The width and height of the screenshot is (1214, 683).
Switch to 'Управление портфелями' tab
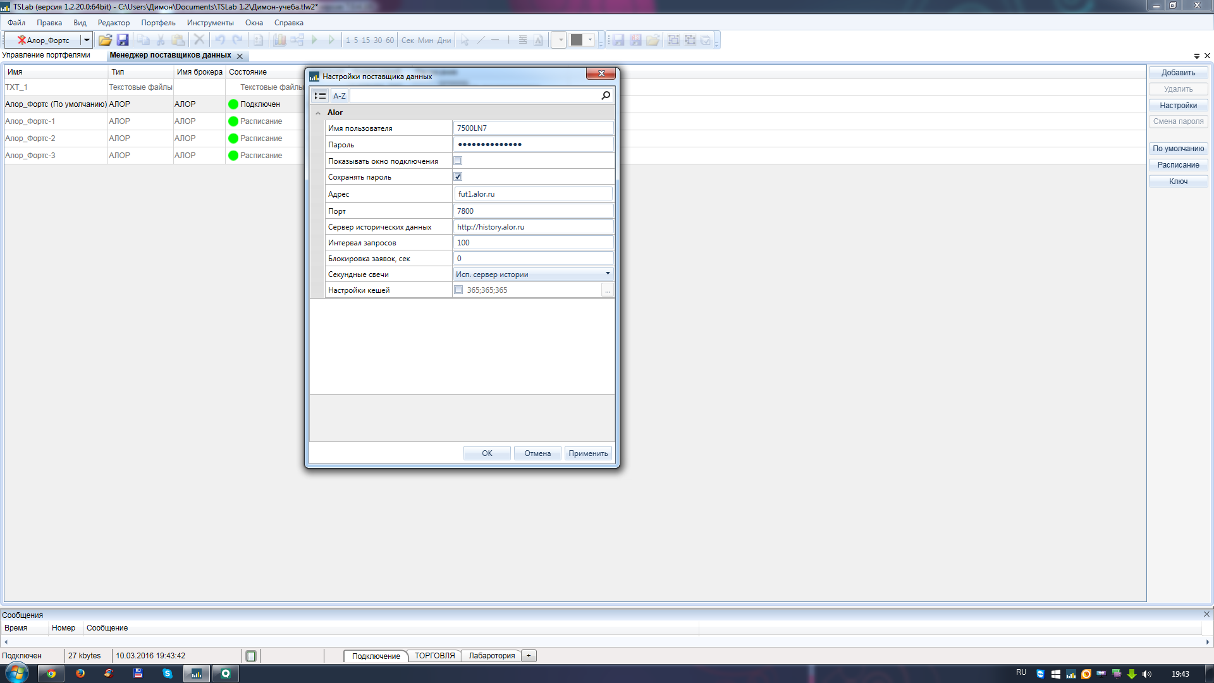click(46, 55)
